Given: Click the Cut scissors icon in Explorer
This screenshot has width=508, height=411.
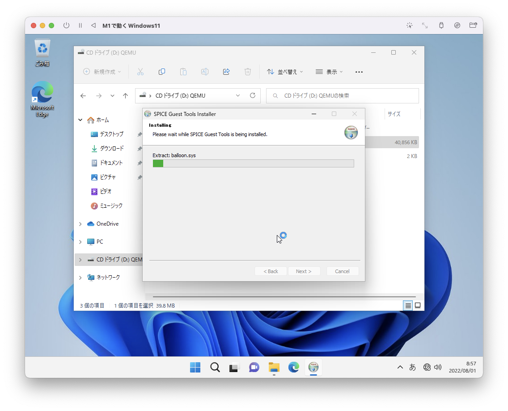Looking at the screenshot, I should (x=140, y=72).
